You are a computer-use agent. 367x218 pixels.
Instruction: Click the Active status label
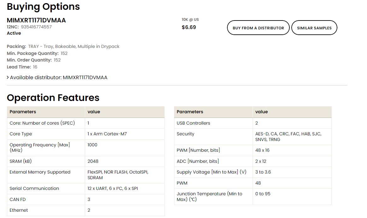tap(14, 33)
